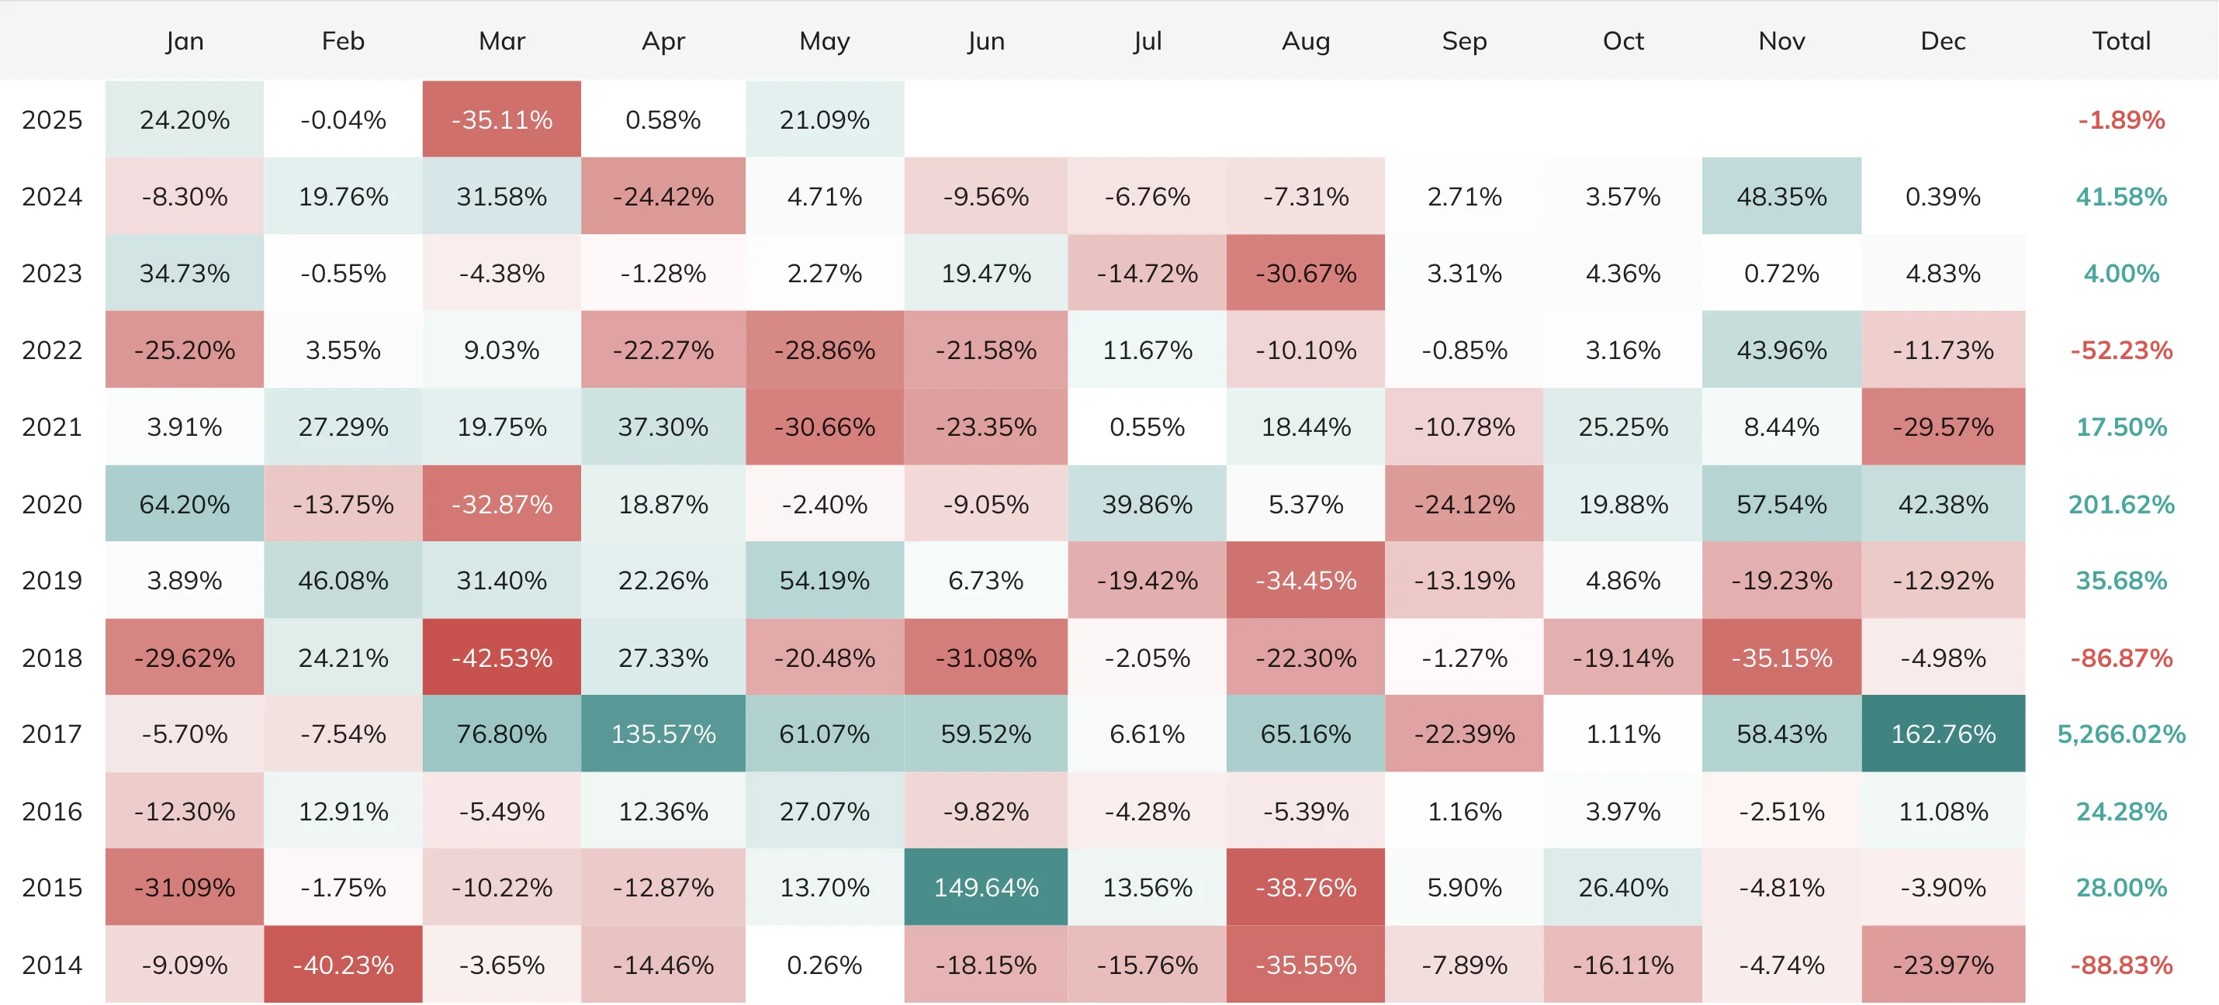Click the -1.89% total for 2025
Screen dimensions: 2219x1005
(x=2120, y=119)
